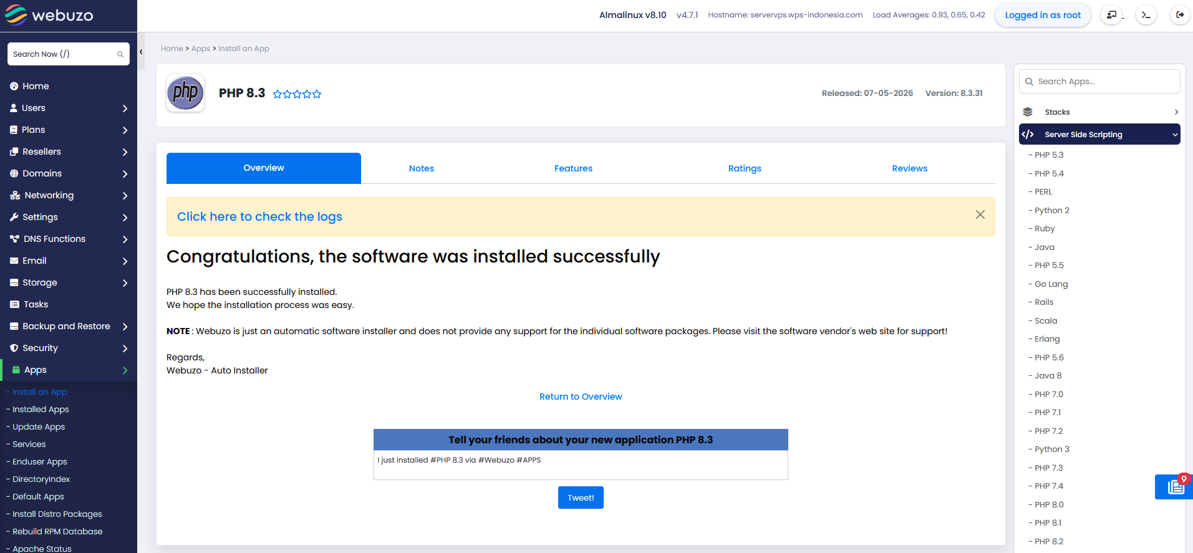1193x553 pixels.
Task: Click the Domains globe icon
Action: tap(14, 173)
